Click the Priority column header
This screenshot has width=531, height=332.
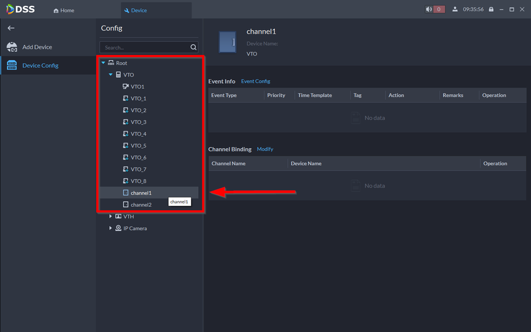click(276, 96)
